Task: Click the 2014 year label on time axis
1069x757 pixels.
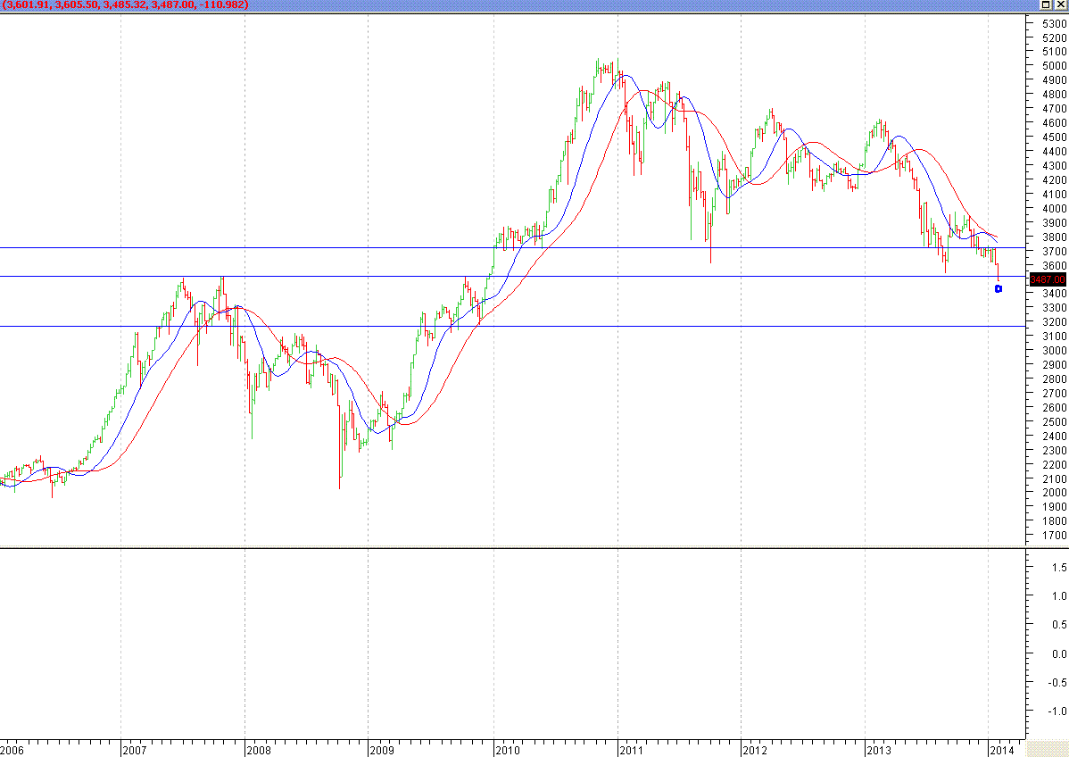Action: pos(1003,751)
